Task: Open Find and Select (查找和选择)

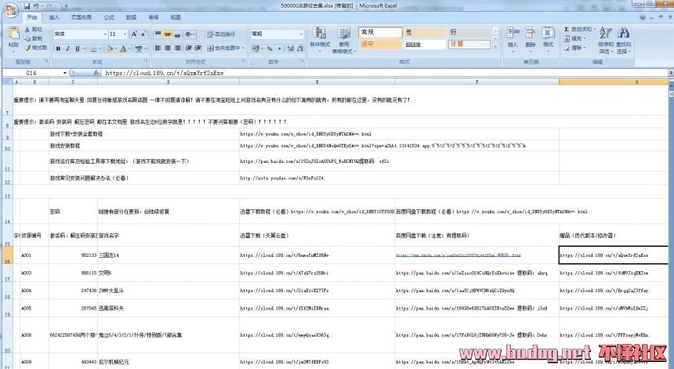Action: coord(625,39)
